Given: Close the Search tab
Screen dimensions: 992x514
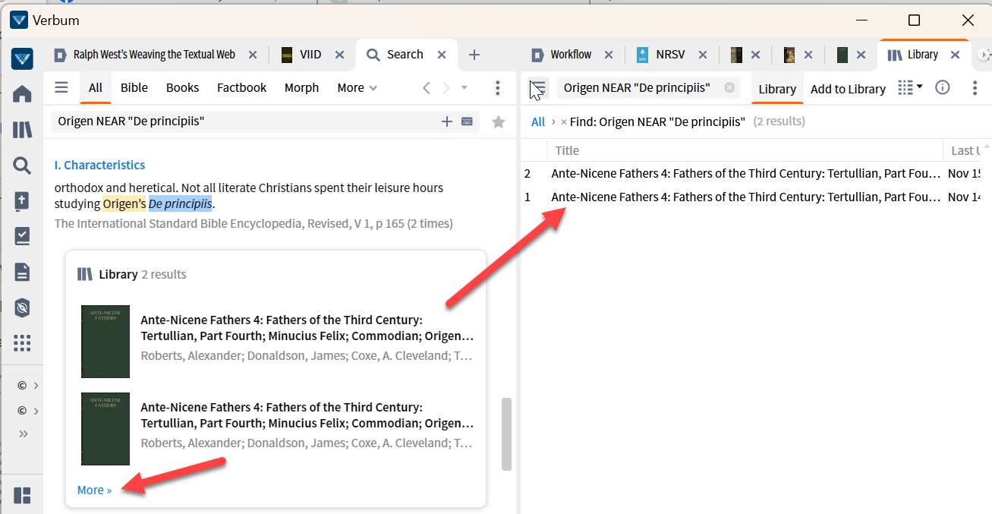Looking at the screenshot, I should pos(442,55).
